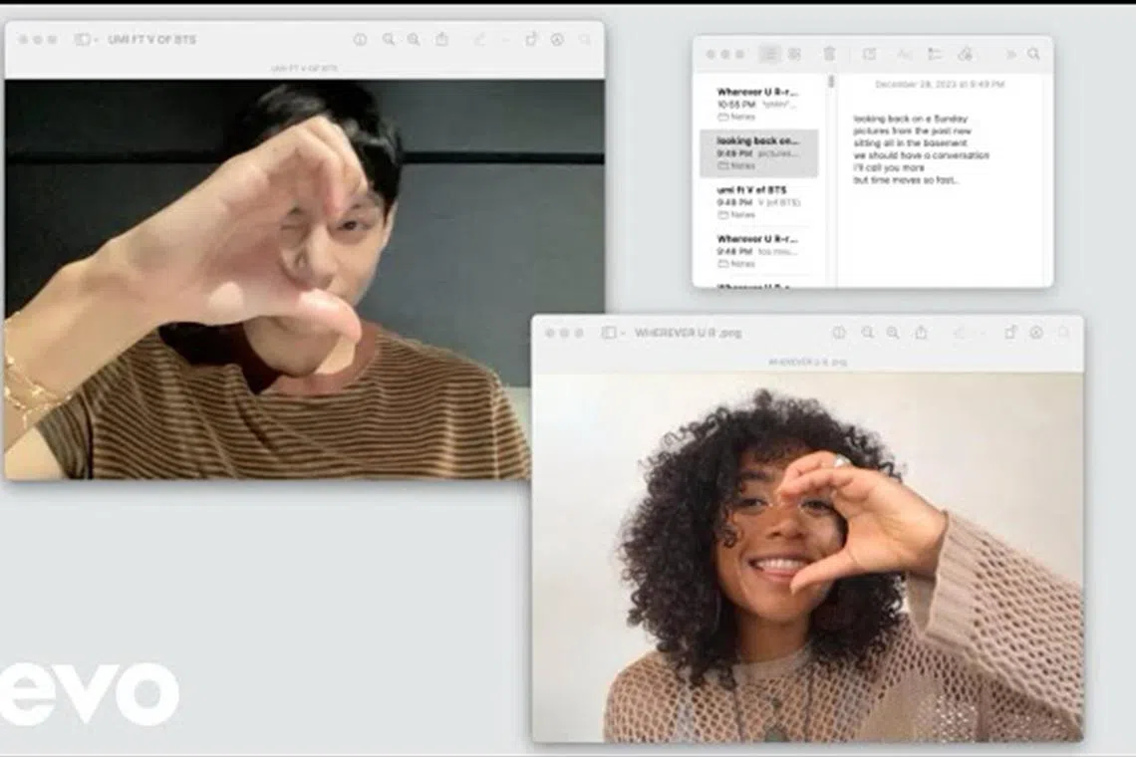Zoom out on UMI FT V OF BTS image
The height and width of the screenshot is (757, 1136).
tap(388, 40)
